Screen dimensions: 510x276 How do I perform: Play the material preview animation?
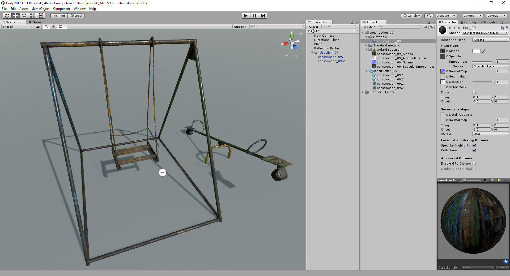(486, 180)
